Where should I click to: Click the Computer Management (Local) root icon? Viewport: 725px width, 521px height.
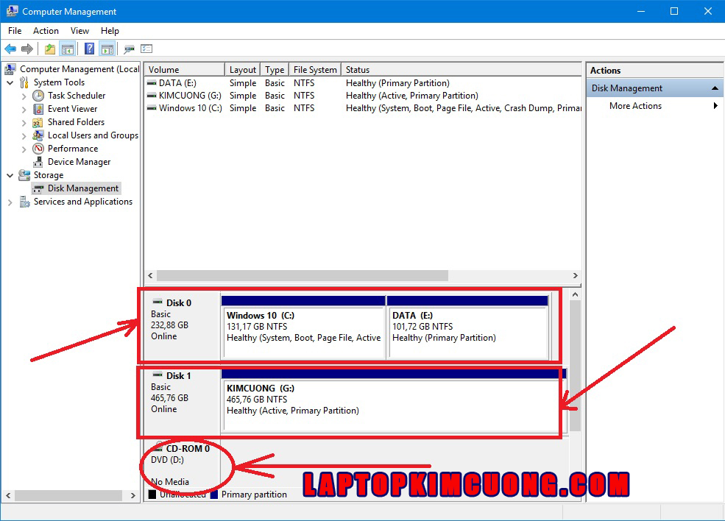pos(10,69)
